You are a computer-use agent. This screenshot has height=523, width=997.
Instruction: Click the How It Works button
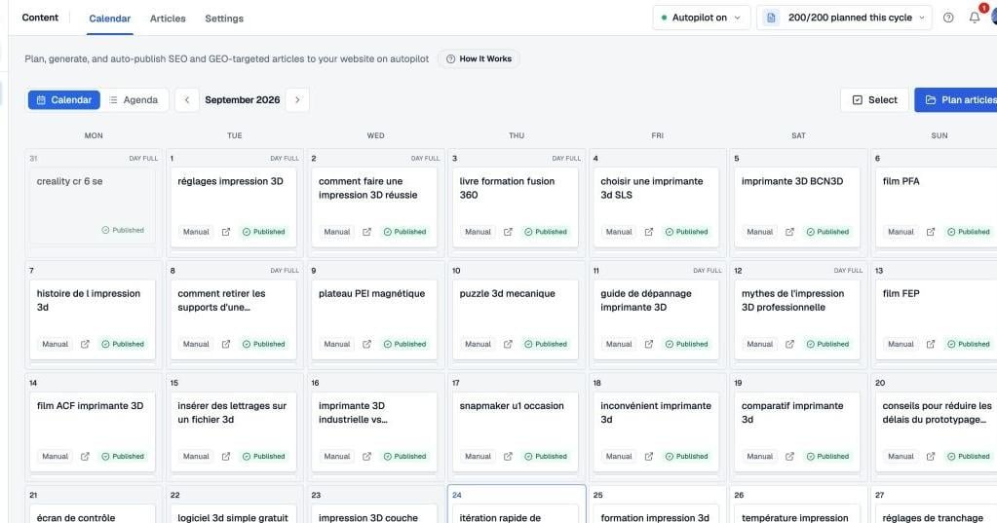479,59
